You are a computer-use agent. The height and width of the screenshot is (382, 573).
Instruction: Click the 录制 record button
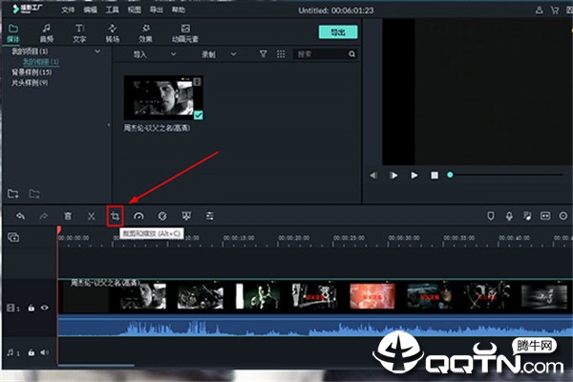pos(208,54)
